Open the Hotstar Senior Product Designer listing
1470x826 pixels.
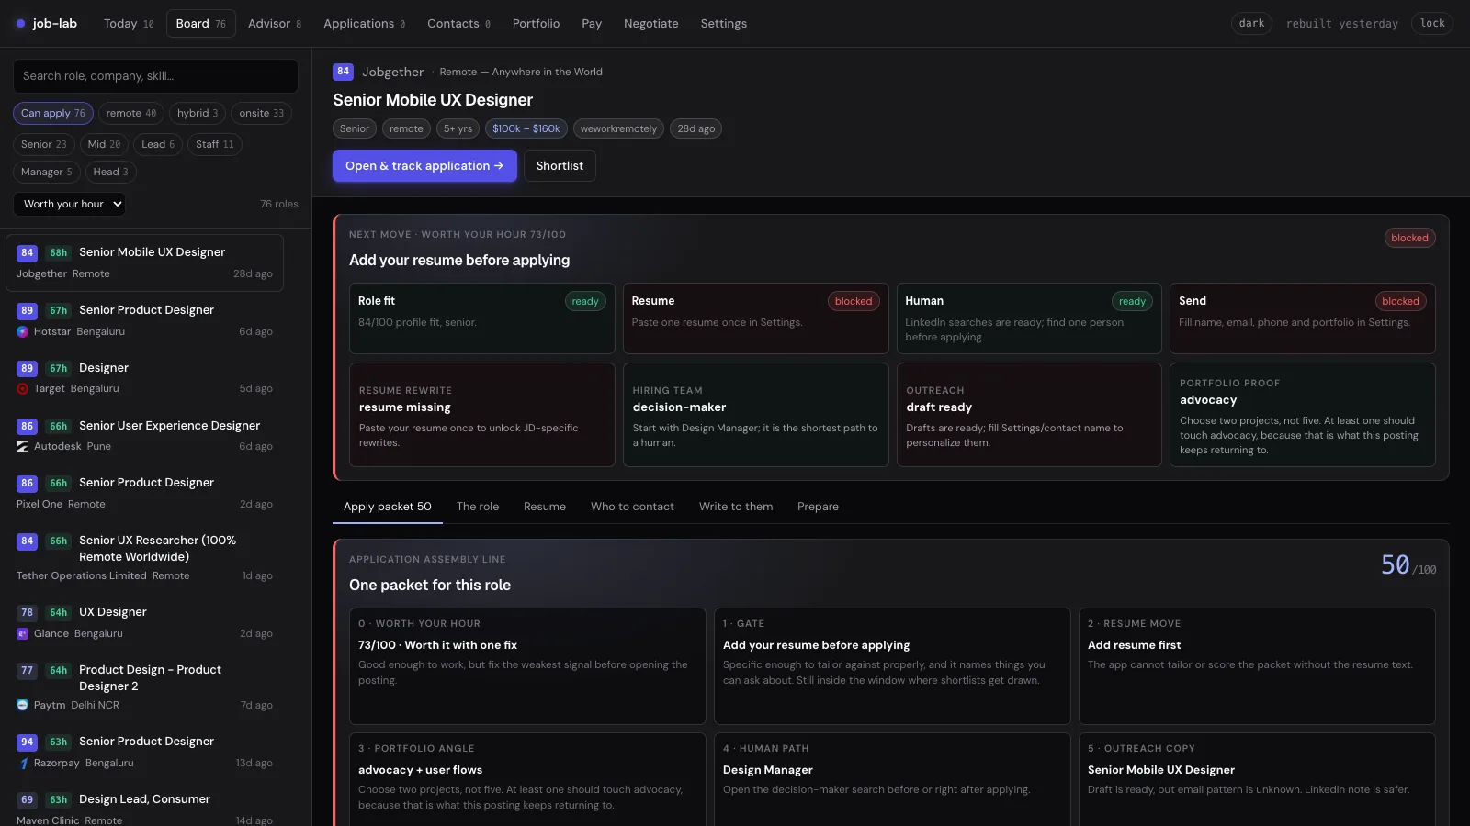(x=144, y=320)
